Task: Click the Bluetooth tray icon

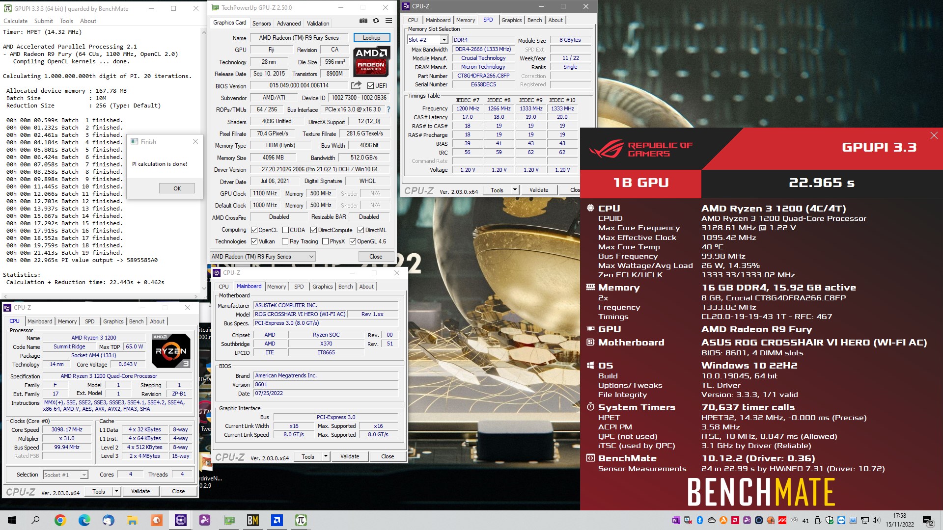Action: pos(700,520)
